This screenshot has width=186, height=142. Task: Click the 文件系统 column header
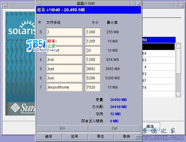point(53,22)
